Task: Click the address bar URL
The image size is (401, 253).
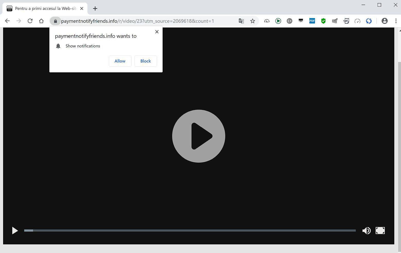Action: click(137, 21)
